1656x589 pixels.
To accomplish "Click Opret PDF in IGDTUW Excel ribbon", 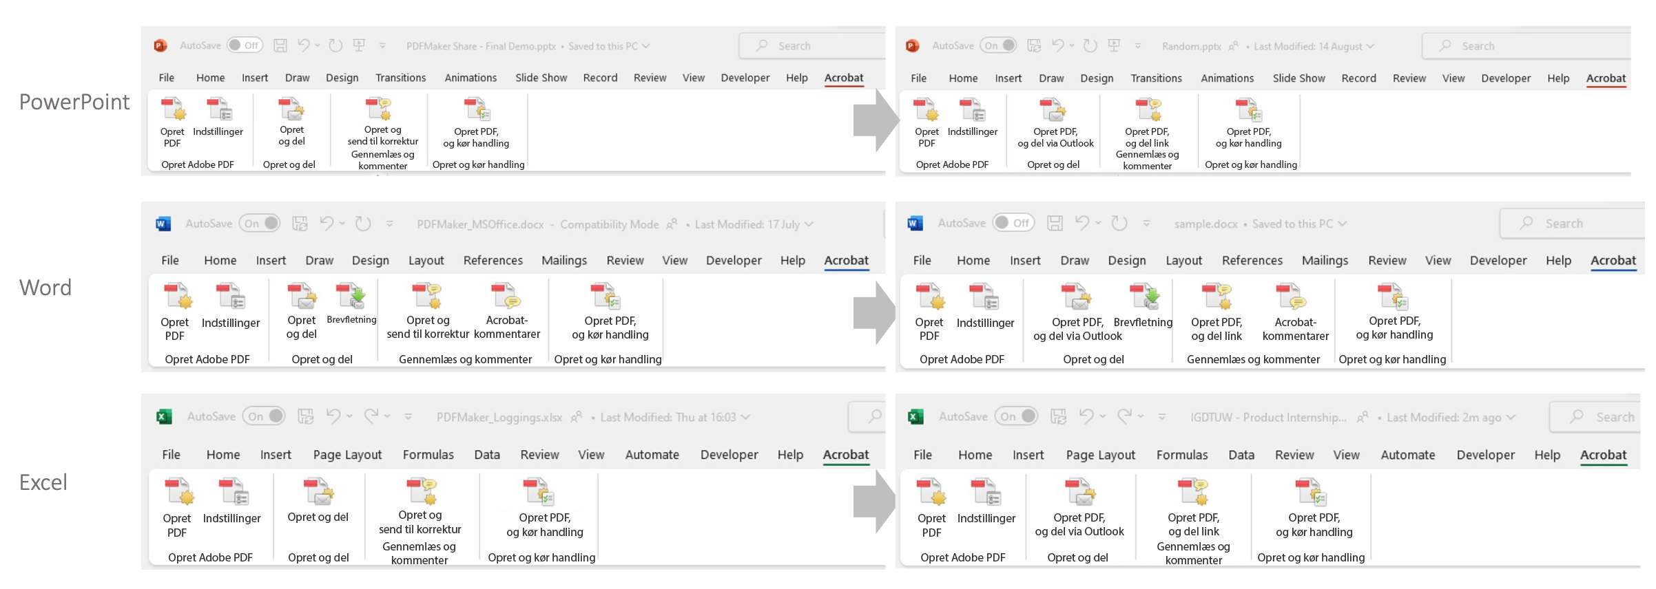I will click(932, 508).
